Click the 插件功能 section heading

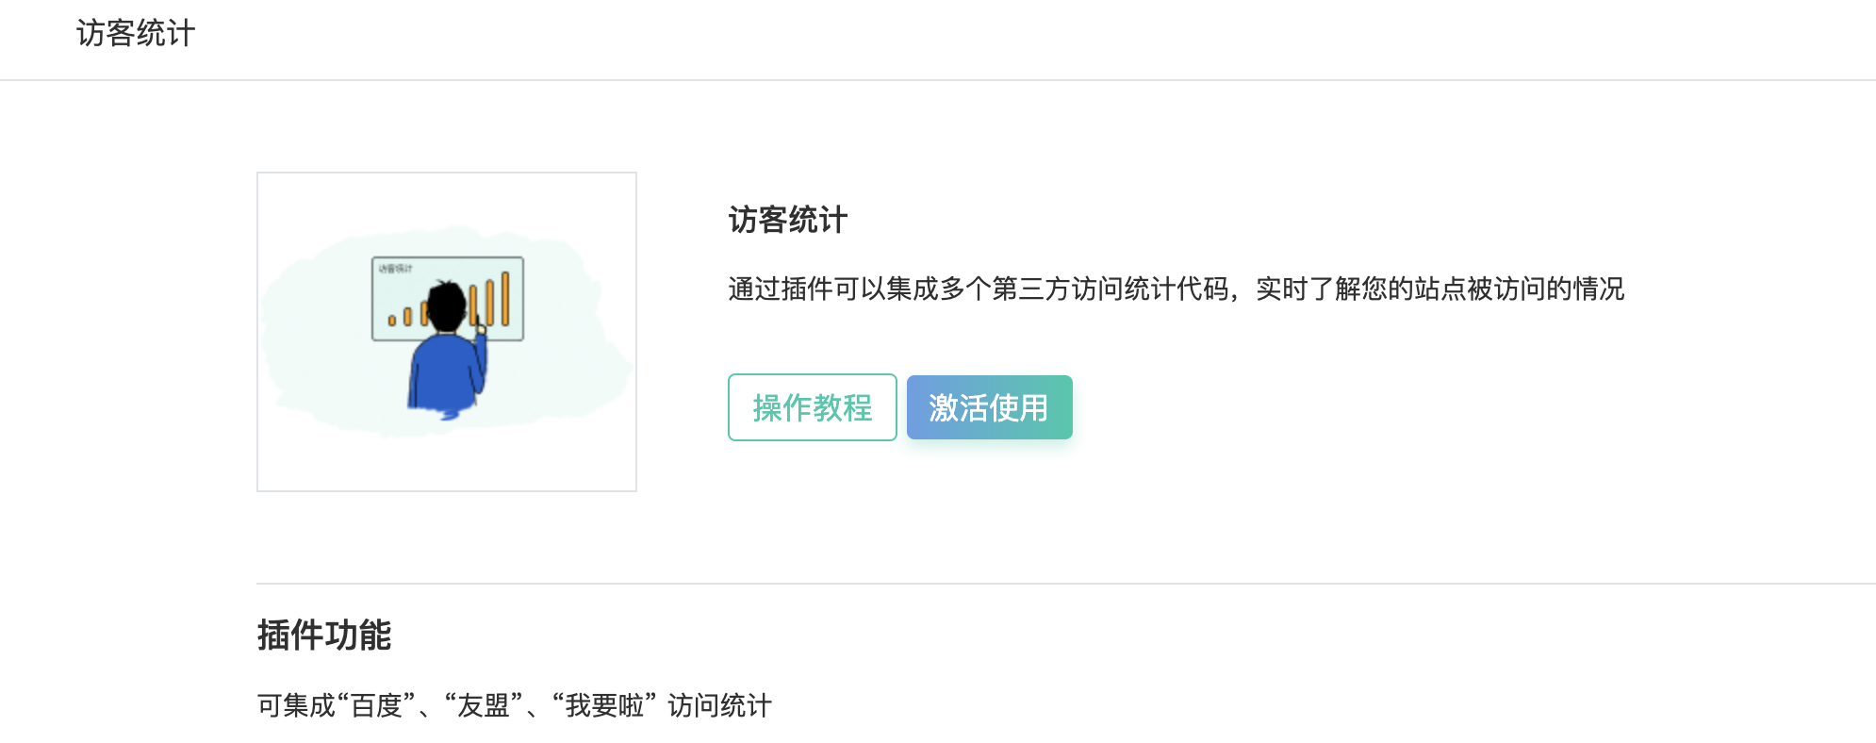pos(324,635)
